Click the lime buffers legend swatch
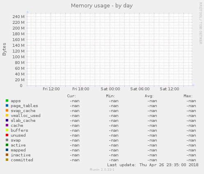 tap(7, 130)
